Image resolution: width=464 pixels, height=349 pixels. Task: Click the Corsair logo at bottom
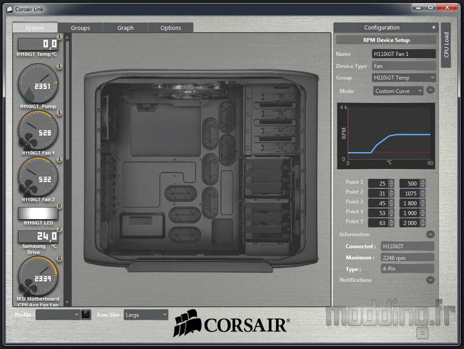pyautogui.click(x=231, y=323)
